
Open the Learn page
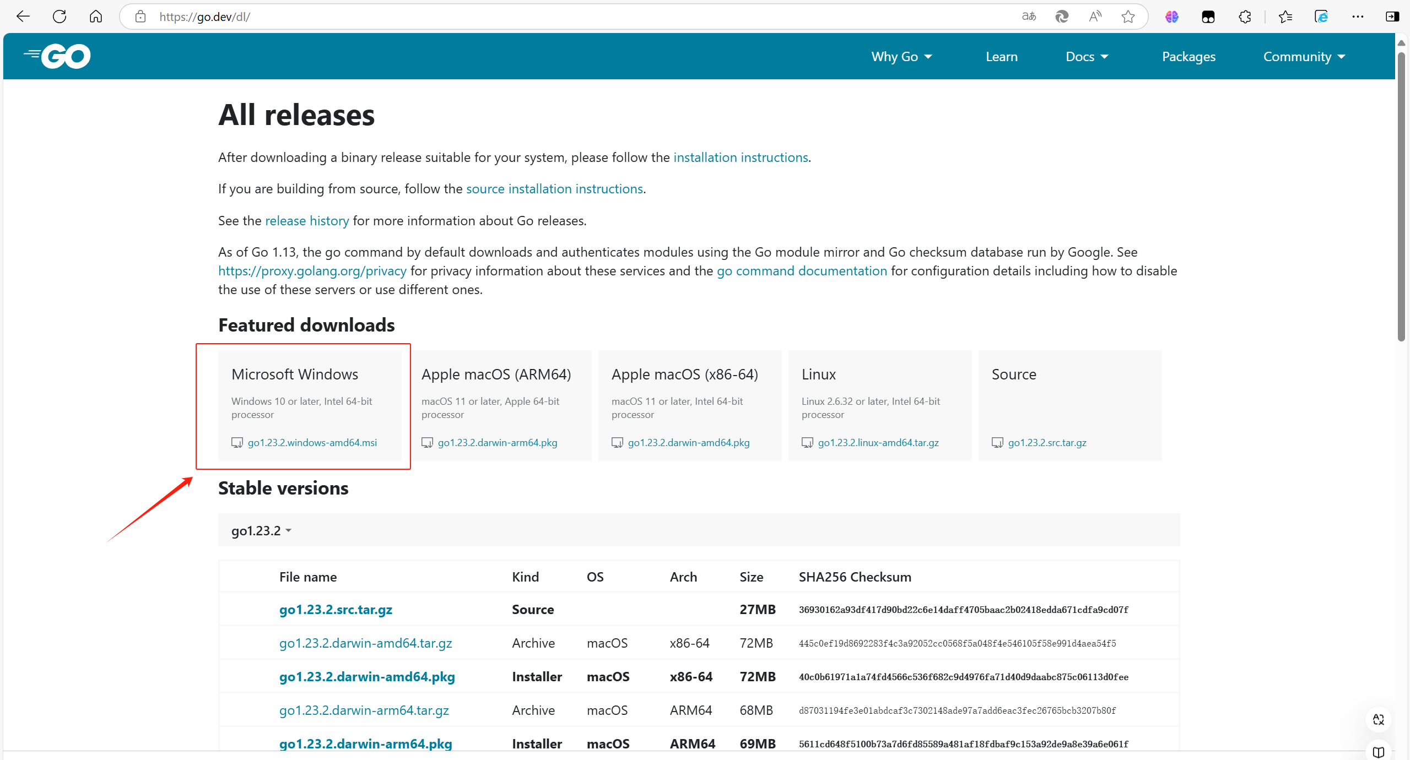(x=1001, y=57)
